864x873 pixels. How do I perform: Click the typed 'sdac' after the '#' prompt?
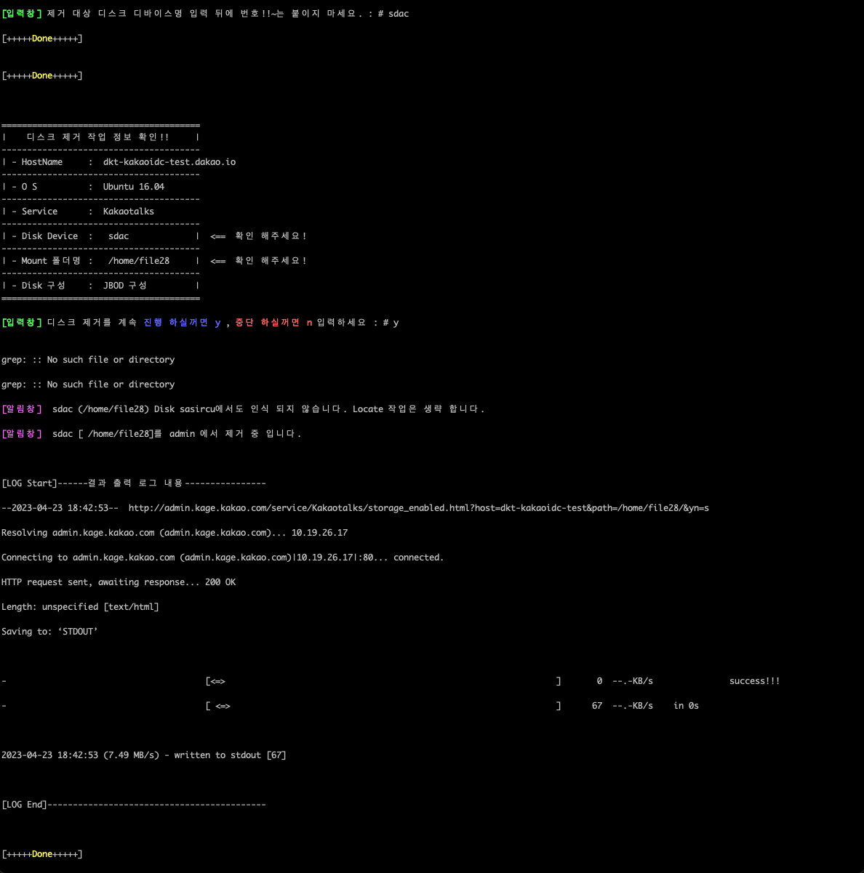(399, 14)
